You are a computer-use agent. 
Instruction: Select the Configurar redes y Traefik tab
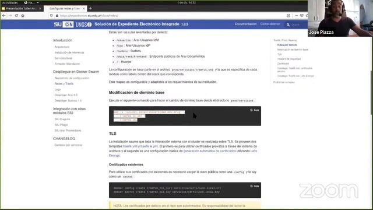pyautogui.click(x=65, y=8)
